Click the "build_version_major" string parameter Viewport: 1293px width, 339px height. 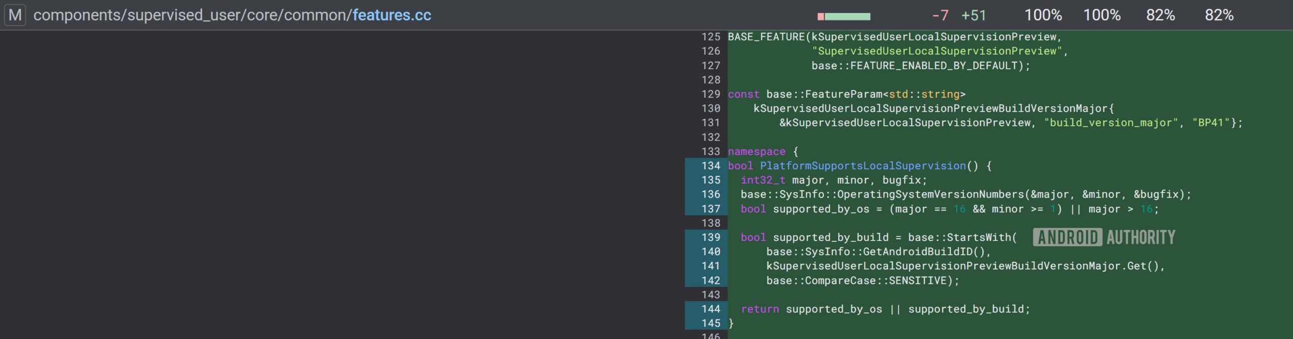coord(1111,123)
